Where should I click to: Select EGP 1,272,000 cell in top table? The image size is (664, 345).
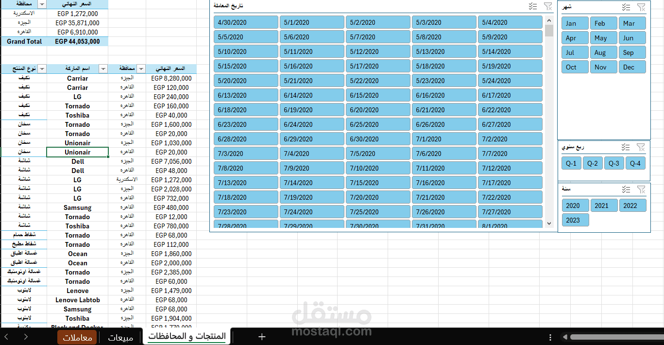[77, 14]
